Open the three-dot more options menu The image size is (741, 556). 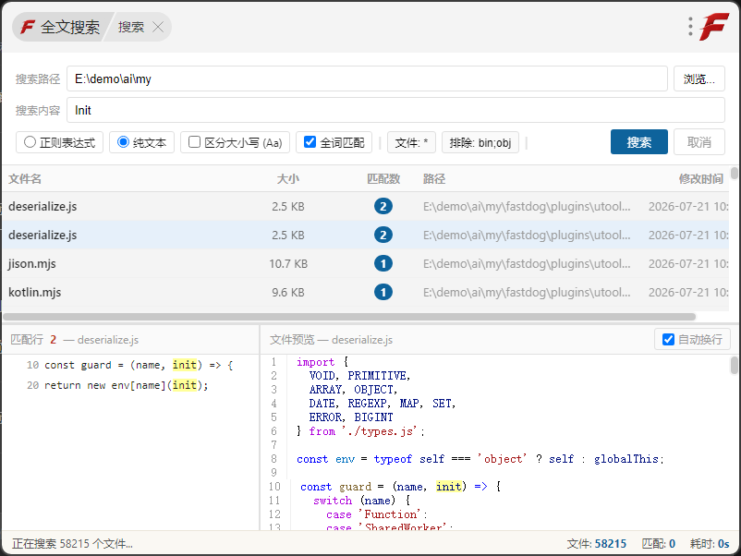point(690,27)
